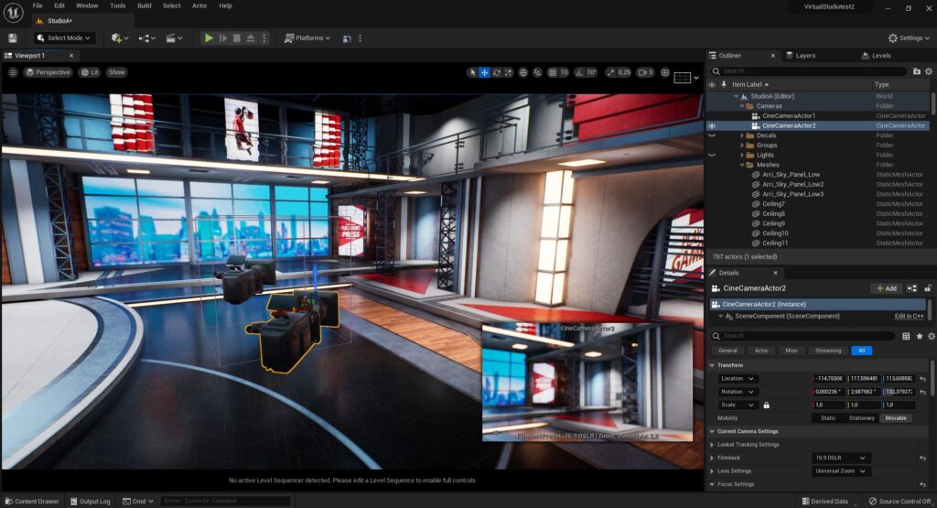Expand the Decals folder in Outliner
The height and width of the screenshot is (508, 937).
coord(742,135)
